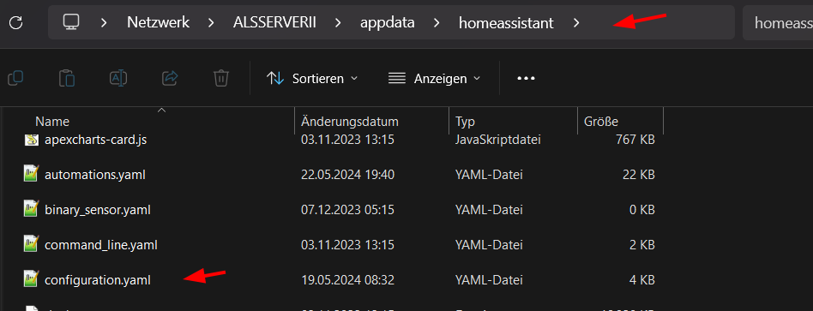
Task: Select the automations.yaml file icon
Action: [x=32, y=175]
